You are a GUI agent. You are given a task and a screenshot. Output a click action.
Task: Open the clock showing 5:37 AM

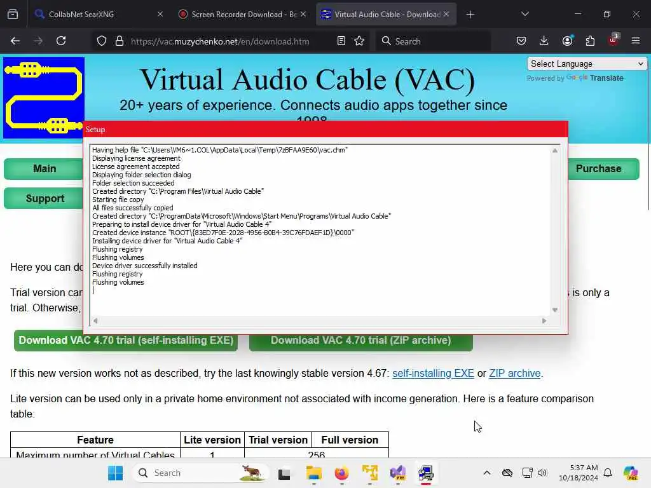(579, 473)
